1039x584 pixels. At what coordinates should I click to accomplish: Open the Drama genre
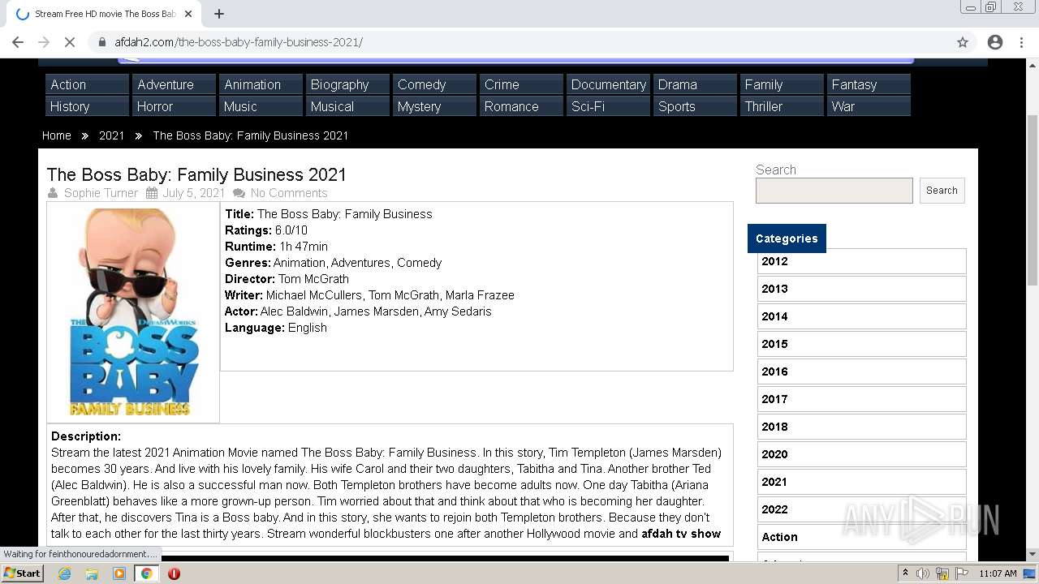tap(695, 84)
